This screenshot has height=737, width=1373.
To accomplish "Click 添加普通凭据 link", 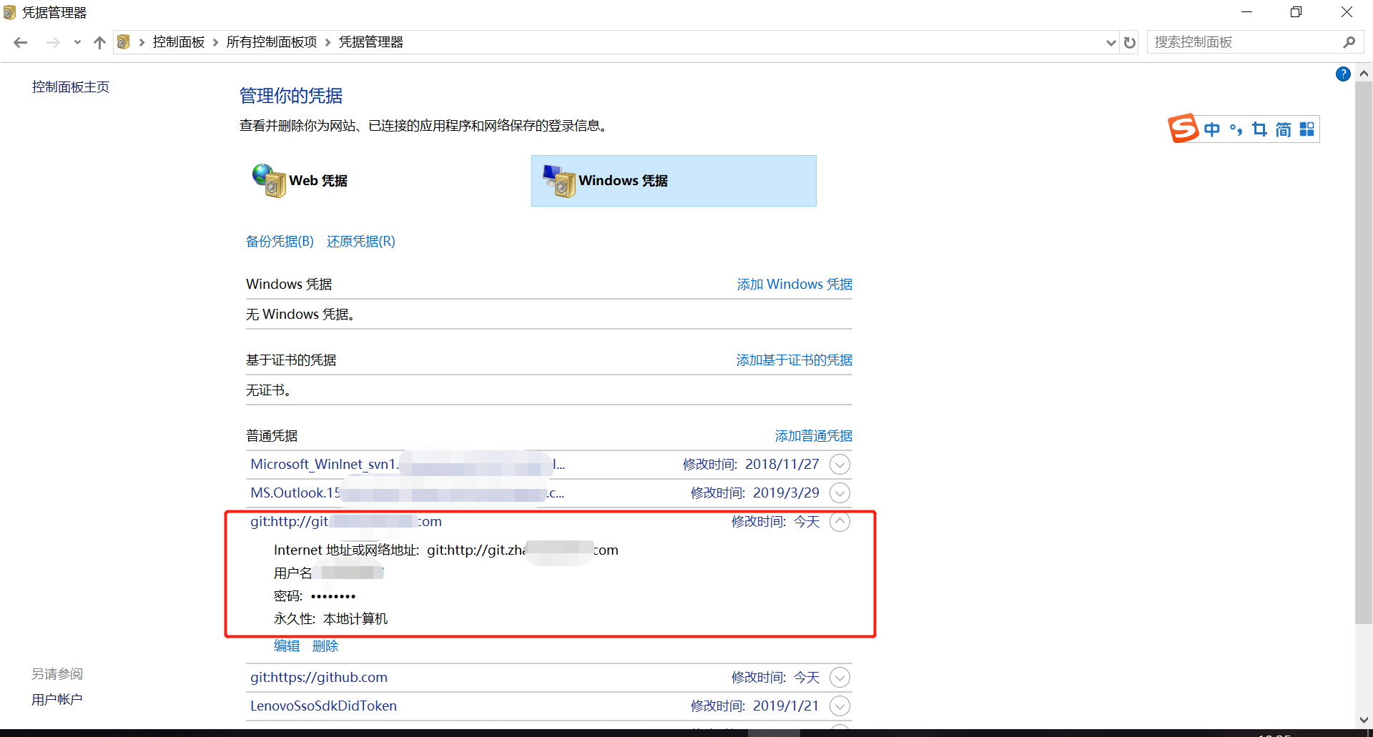I will (813, 435).
